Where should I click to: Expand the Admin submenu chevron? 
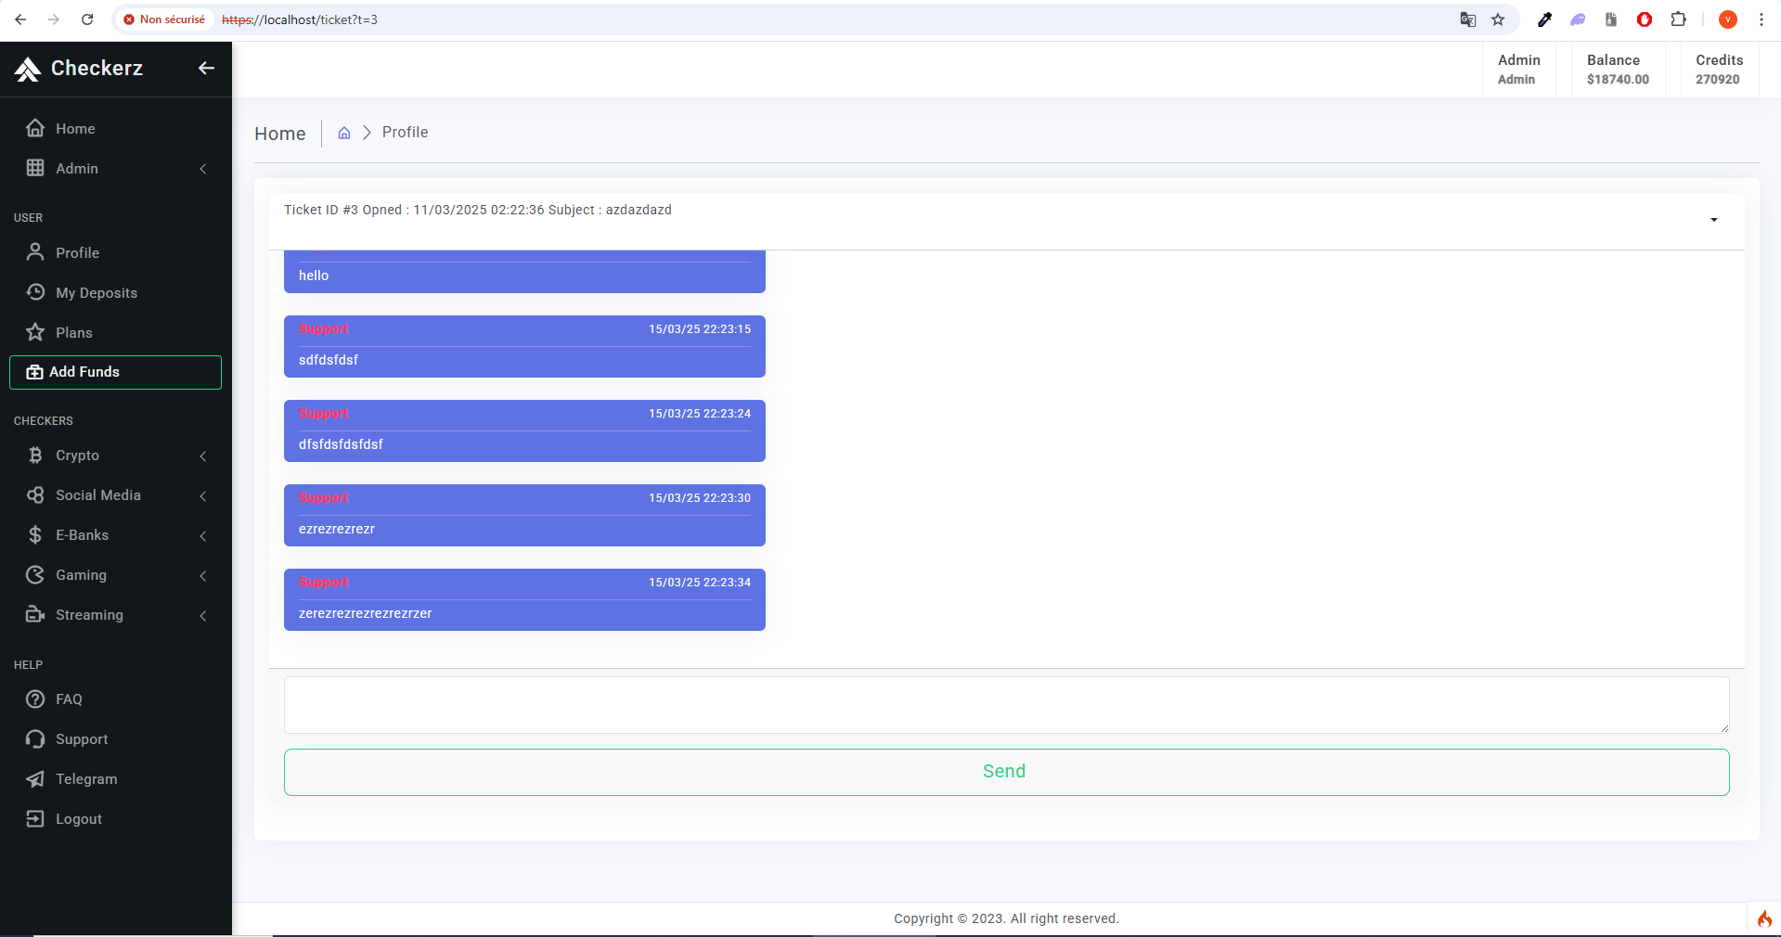pos(203,168)
